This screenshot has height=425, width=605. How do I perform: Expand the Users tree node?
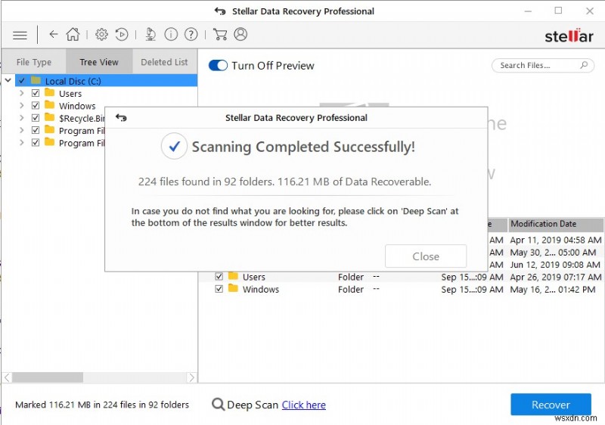[x=22, y=93]
